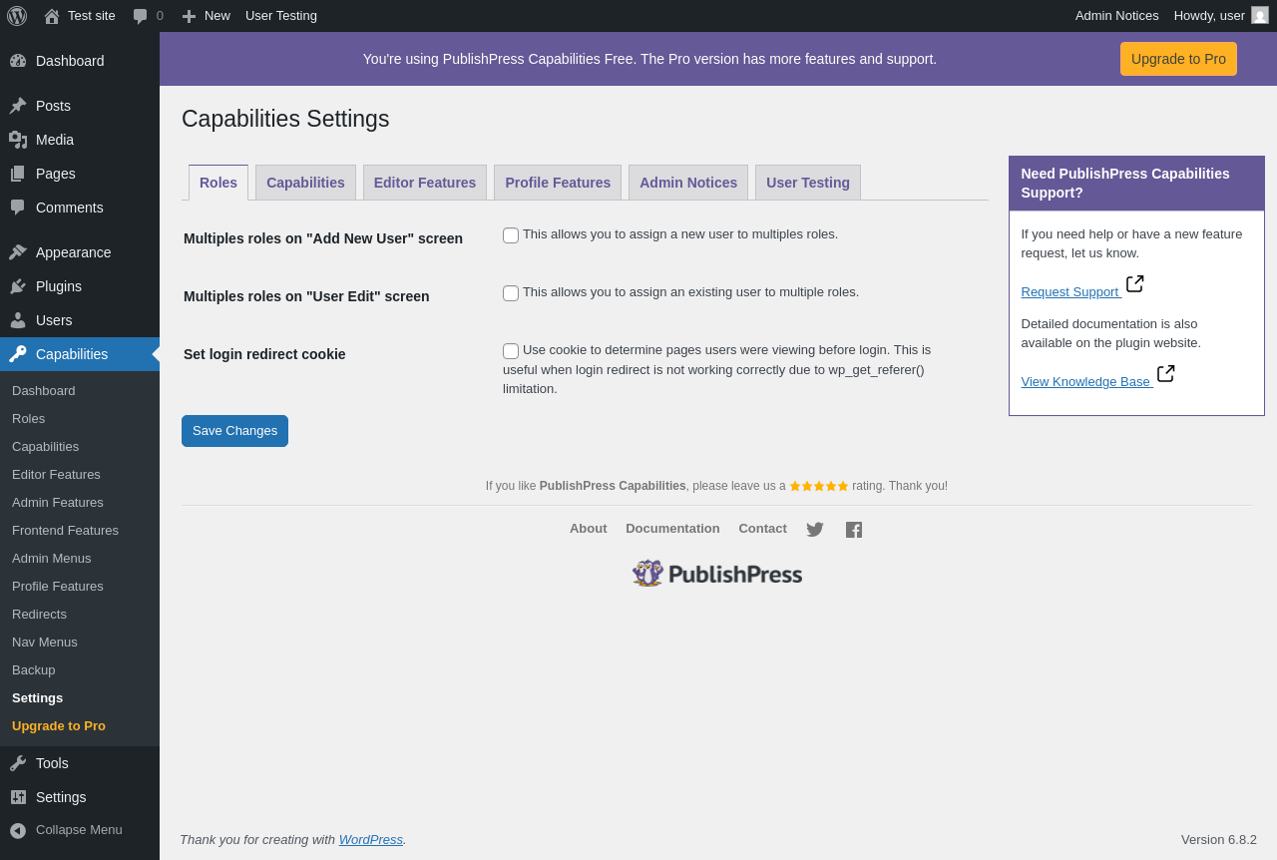Screen dimensions: 1277x860
Task: Enable multiple roles on Add New User screen
Action: point(511,235)
